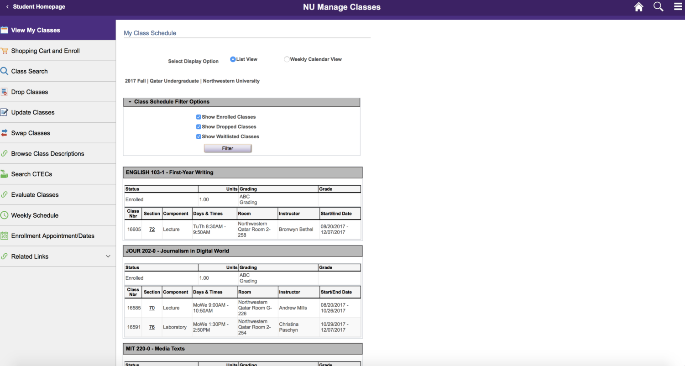Open the Home icon in header
The image size is (685, 366).
click(x=638, y=7)
